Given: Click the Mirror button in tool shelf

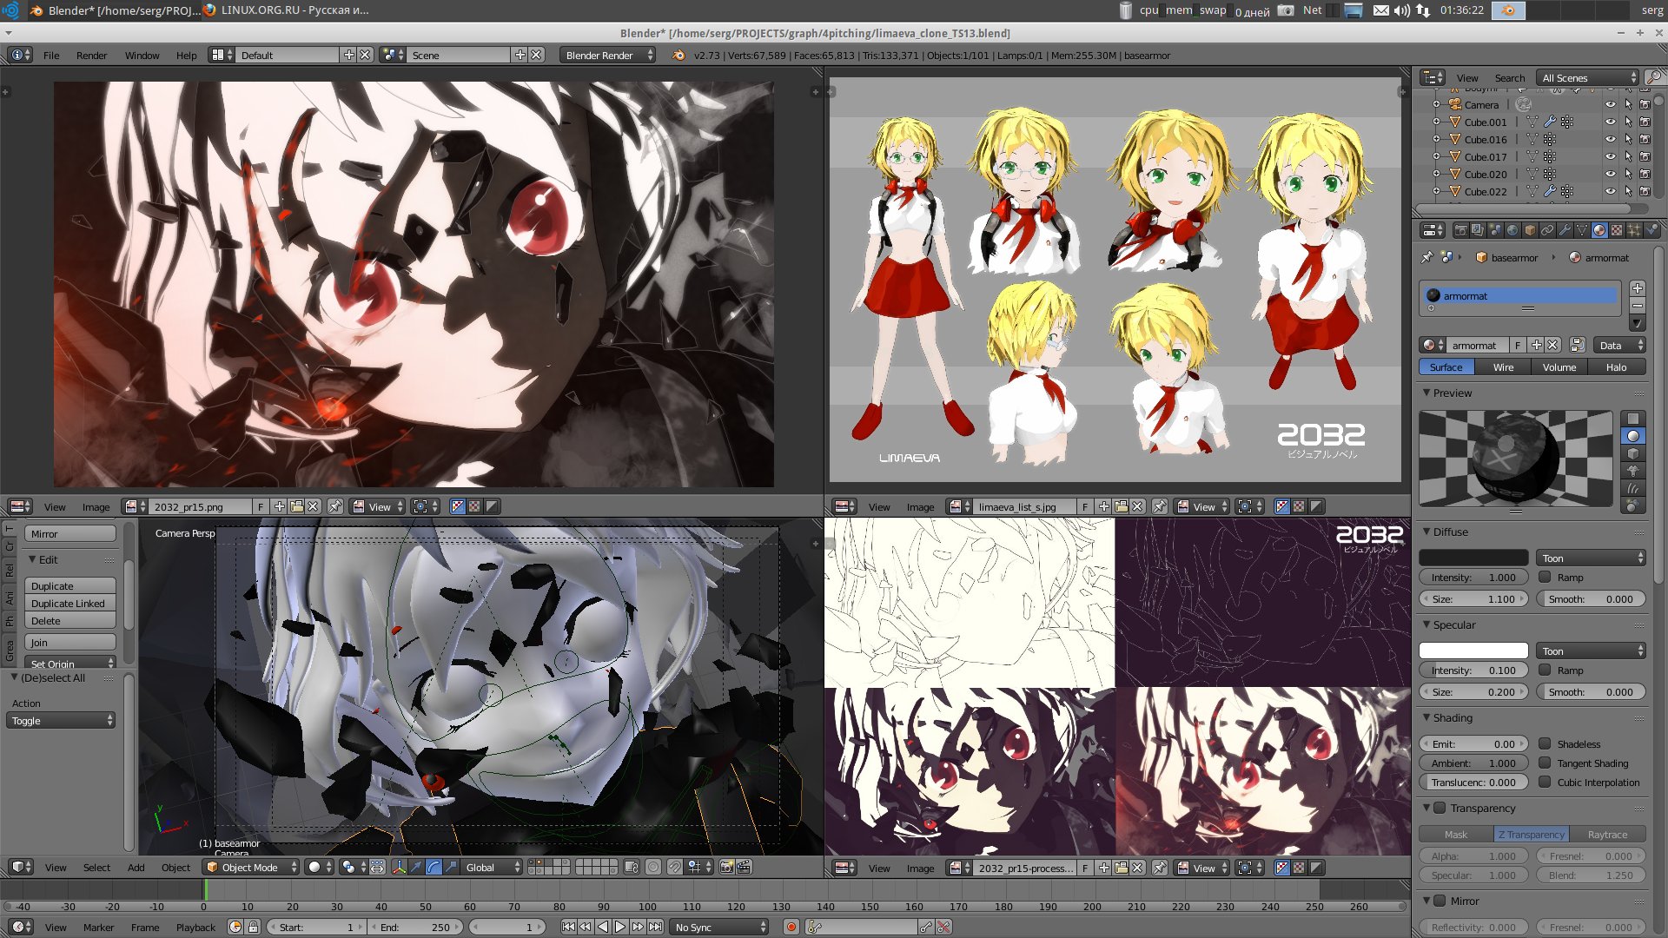Looking at the screenshot, I should pyautogui.click(x=70, y=534).
